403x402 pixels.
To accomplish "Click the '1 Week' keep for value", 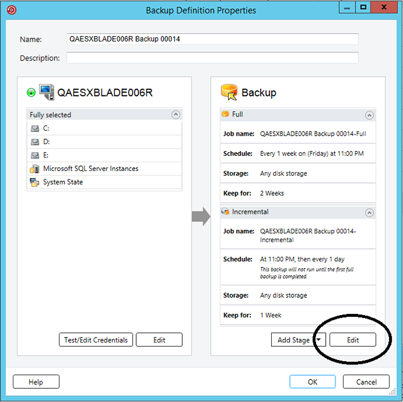I will click(271, 315).
